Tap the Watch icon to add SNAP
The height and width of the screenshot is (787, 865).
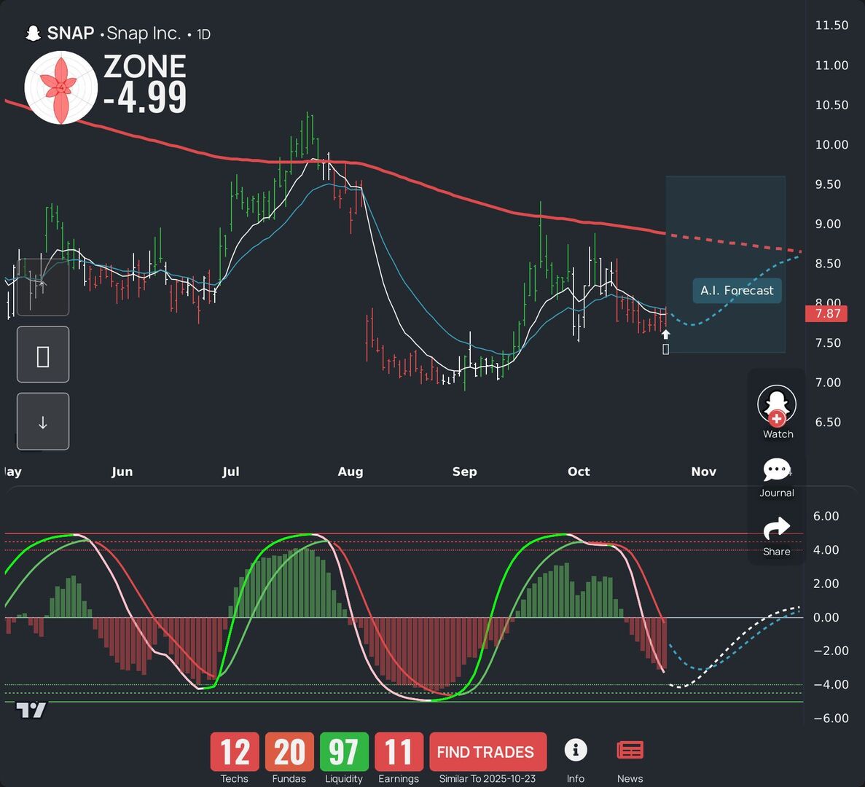pos(777,405)
